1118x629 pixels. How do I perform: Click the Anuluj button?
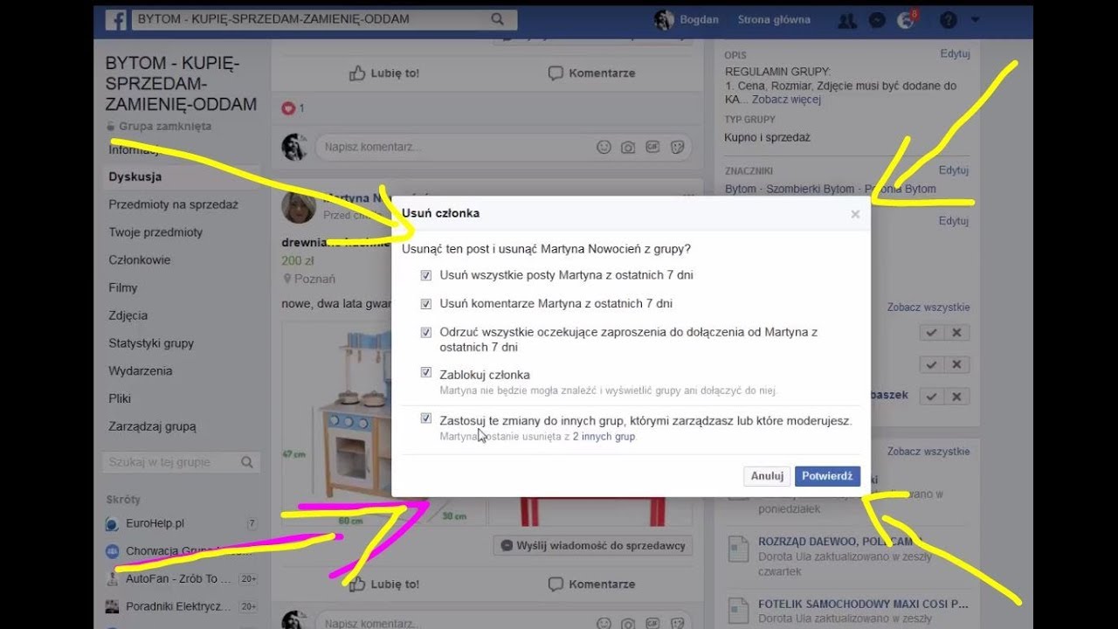(767, 476)
